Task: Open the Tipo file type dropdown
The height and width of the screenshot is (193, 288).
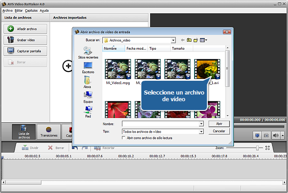Action: pyautogui.click(x=201, y=132)
